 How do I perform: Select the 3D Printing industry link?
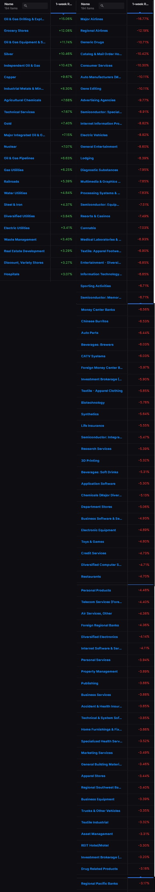click(90, 460)
